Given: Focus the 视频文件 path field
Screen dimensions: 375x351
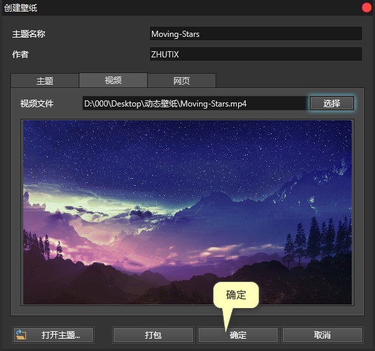Looking at the screenshot, I should pos(195,103).
